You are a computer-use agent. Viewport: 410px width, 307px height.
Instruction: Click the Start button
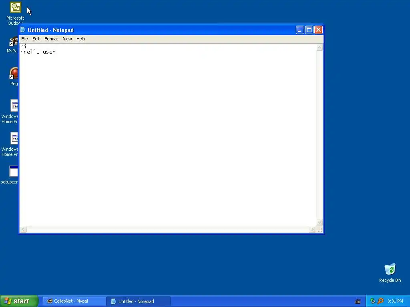(x=19, y=301)
